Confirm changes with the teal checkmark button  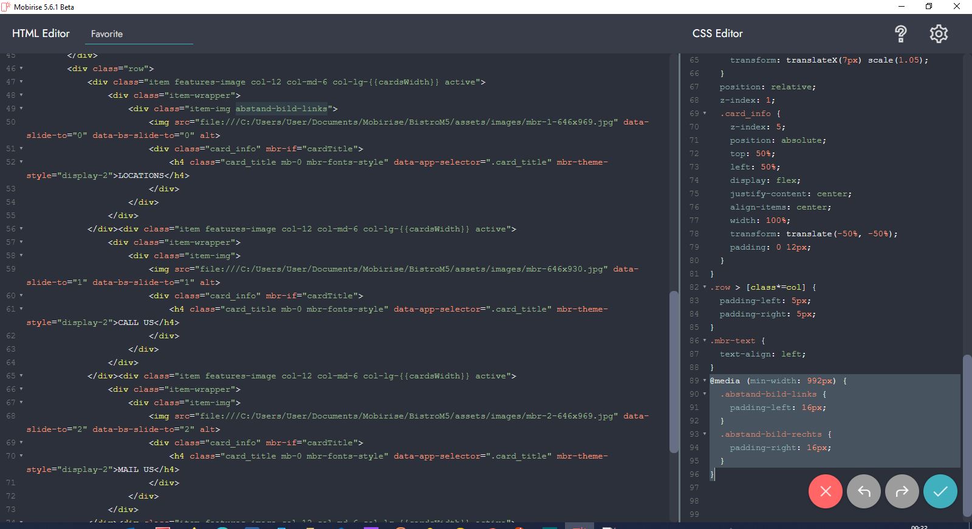940,491
